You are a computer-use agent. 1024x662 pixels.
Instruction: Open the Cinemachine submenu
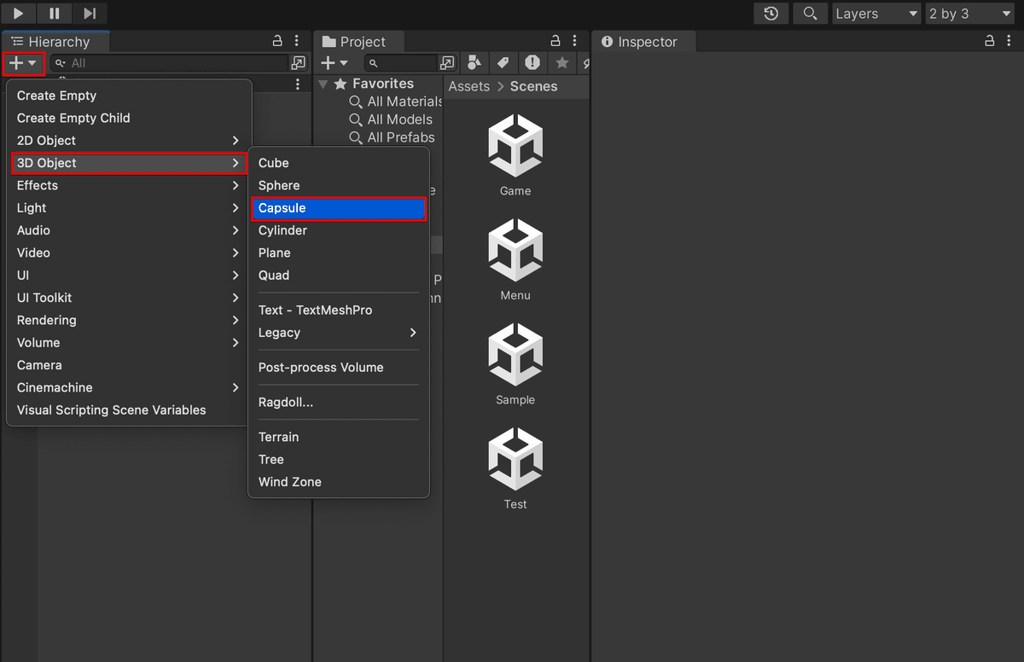[x=129, y=387]
